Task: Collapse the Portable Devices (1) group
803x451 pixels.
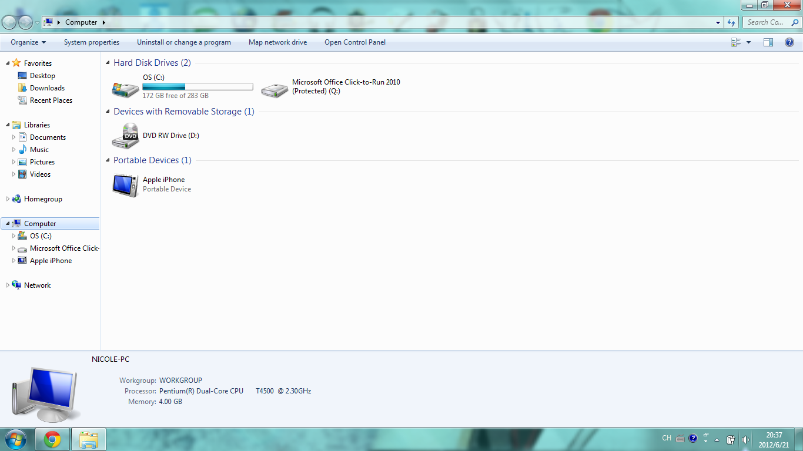Action: click(x=108, y=160)
